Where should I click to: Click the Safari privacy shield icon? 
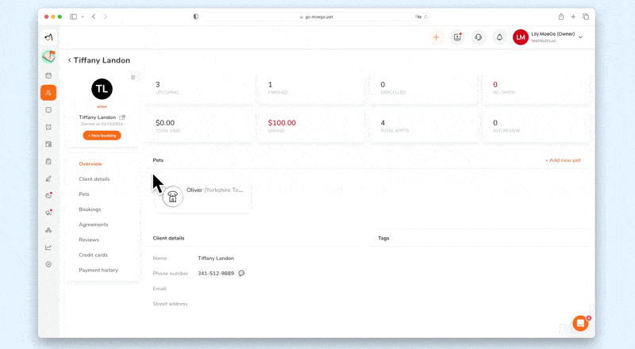(x=196, y=17)
